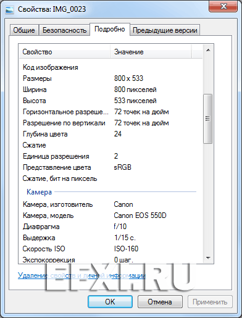Open the Безопасность tab

(x=64, y=30)
